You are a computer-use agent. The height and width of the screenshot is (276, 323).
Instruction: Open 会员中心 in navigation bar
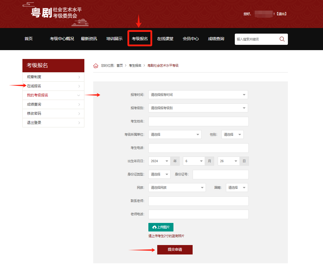(191, 39)
